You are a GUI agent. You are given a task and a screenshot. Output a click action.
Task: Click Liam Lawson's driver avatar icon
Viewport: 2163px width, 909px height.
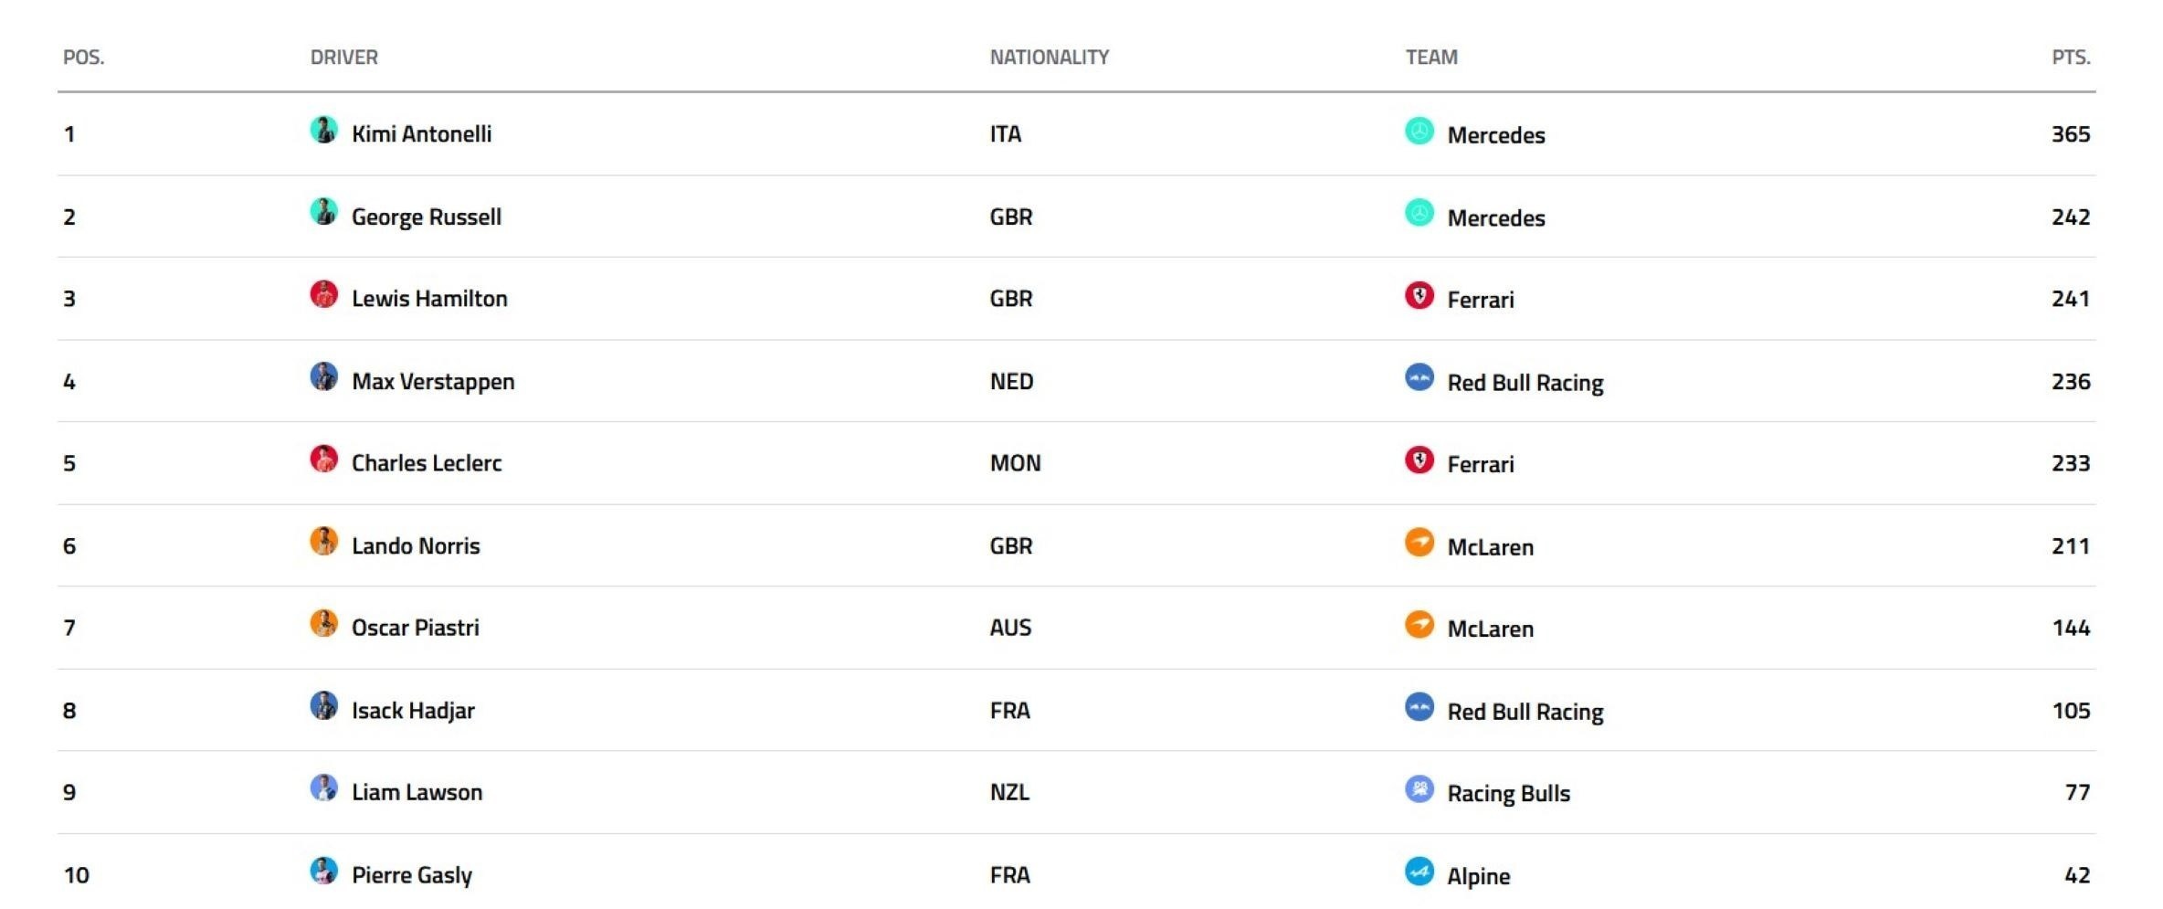click(323, 787)
